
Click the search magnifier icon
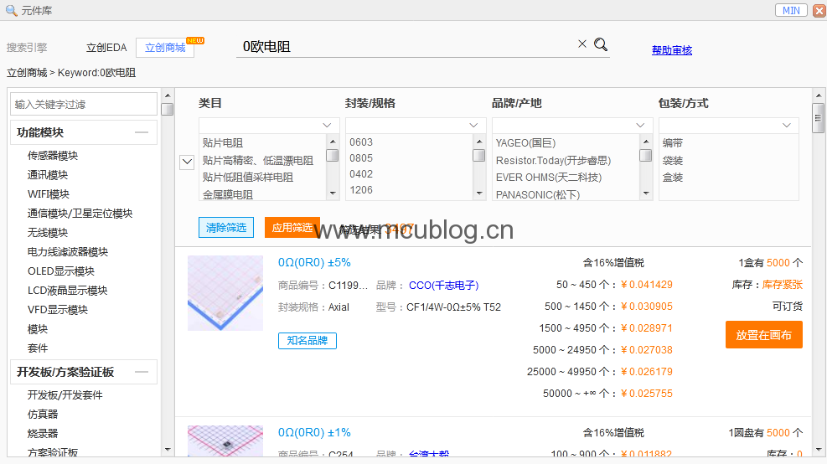tap(601, 44)
